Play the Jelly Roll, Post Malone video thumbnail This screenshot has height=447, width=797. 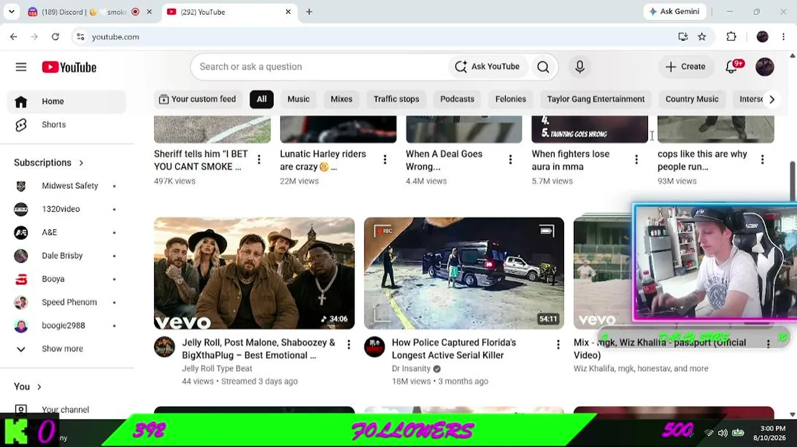(254, 273)
